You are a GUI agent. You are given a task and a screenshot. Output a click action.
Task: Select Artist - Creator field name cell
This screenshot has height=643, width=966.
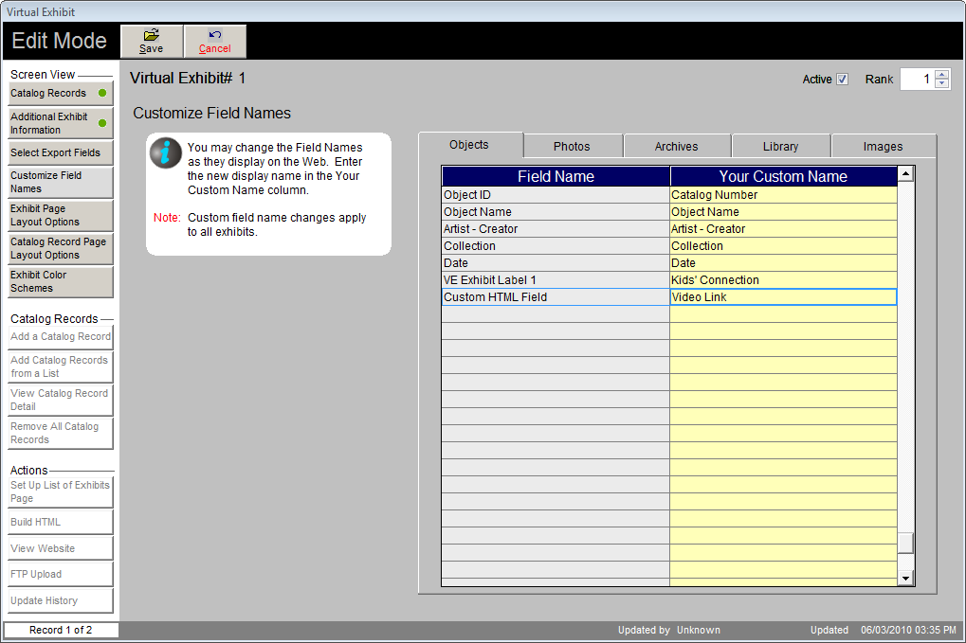click(x=556, y=229)
